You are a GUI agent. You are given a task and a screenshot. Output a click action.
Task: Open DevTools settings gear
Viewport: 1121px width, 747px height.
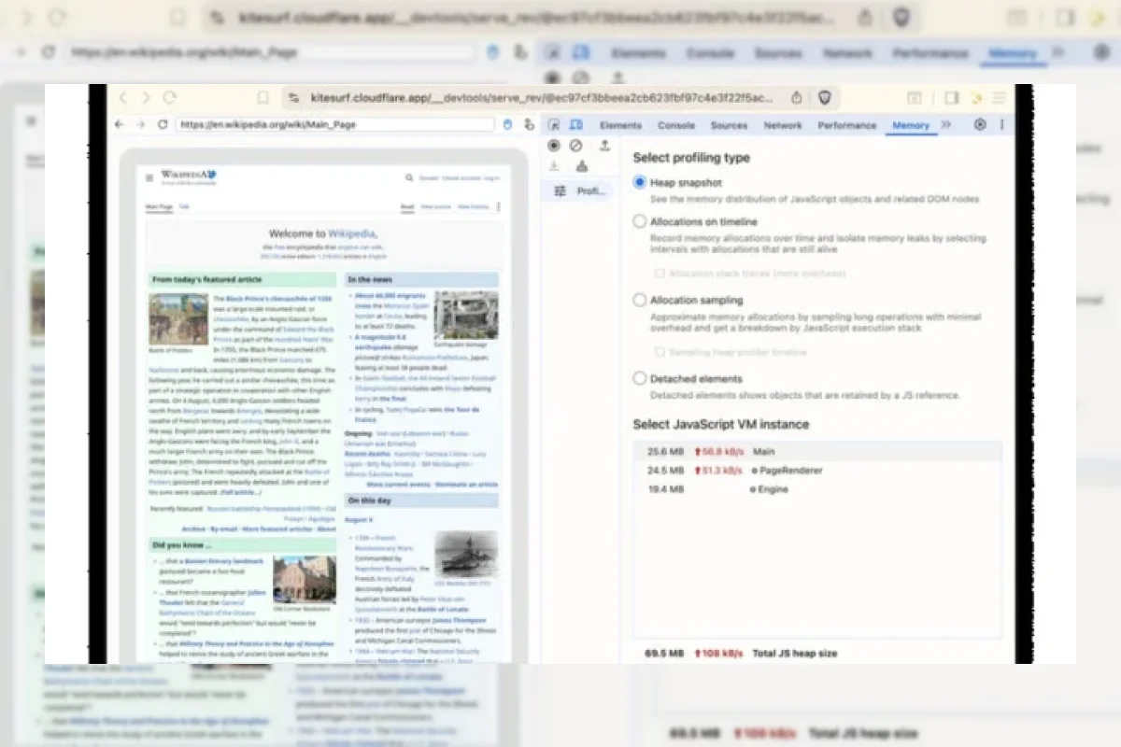(x=980, y=124)
